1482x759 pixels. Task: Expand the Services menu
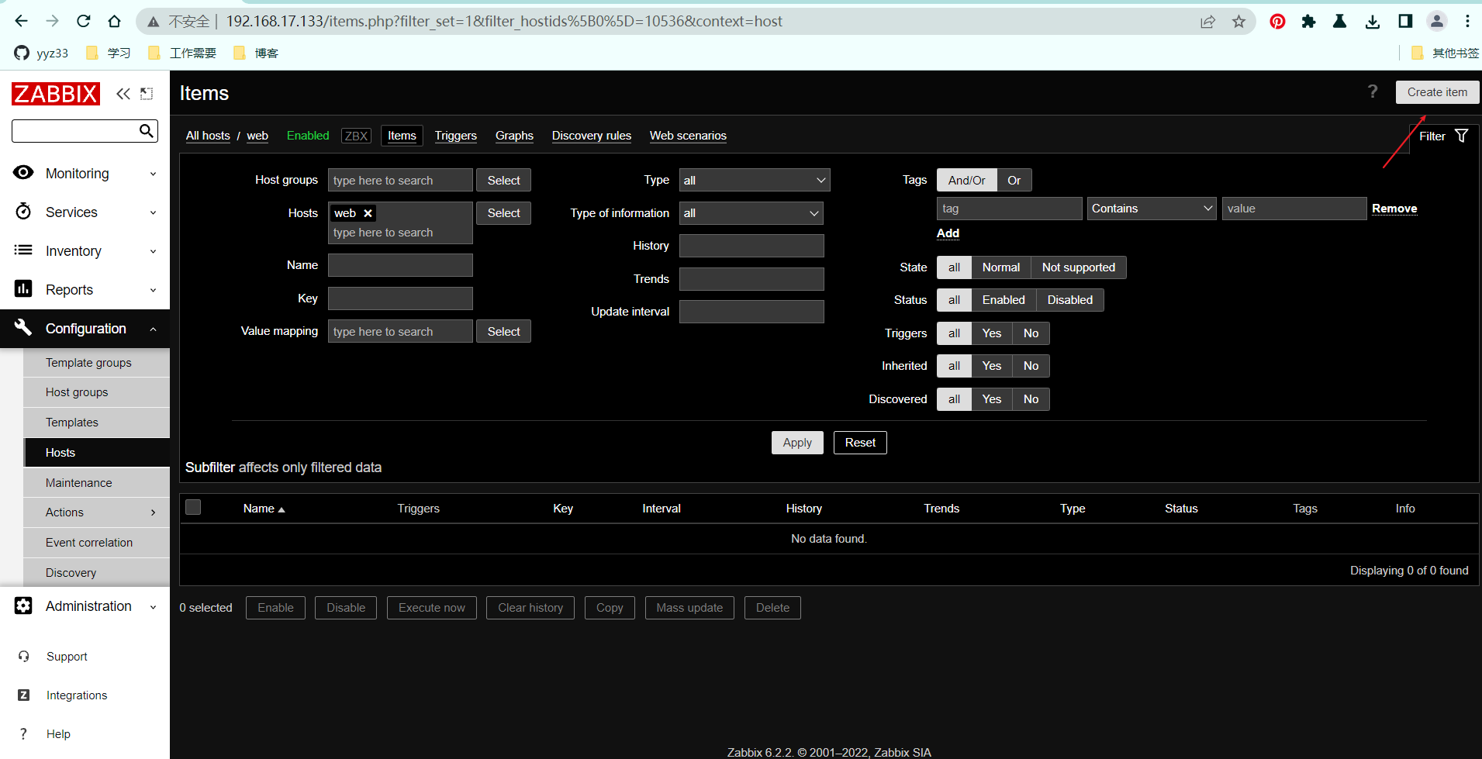coord(153,212)
